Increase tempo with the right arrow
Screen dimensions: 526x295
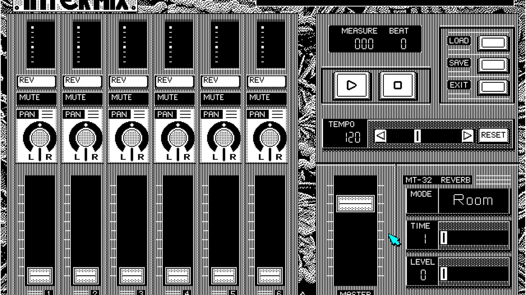tap(467, 135)
